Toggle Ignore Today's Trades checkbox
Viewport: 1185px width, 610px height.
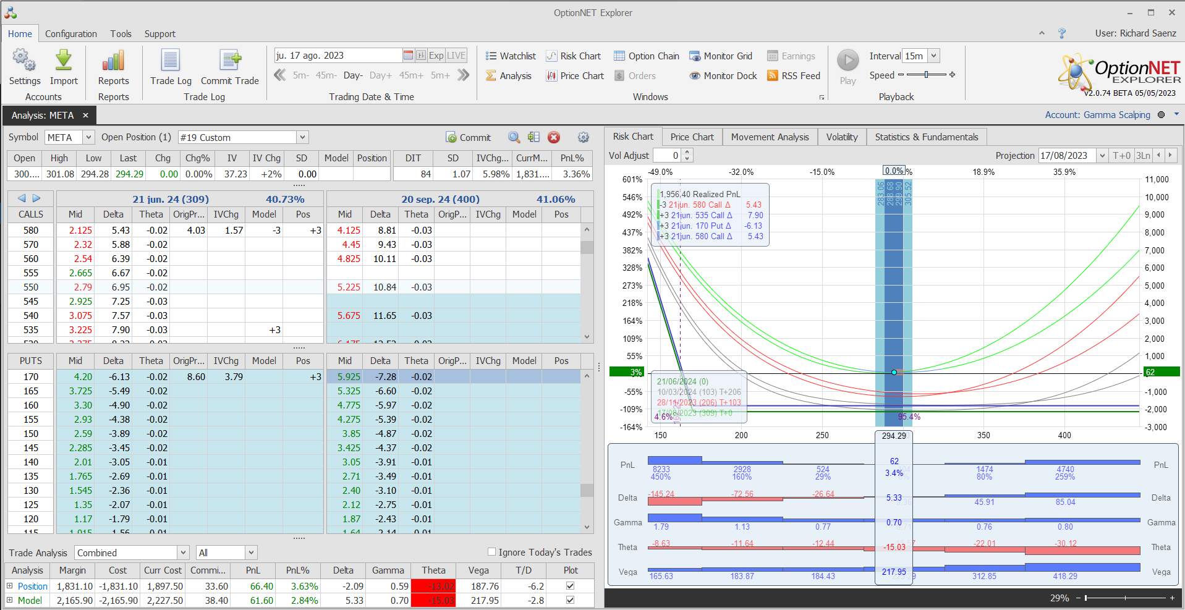(x=492, y=552)
